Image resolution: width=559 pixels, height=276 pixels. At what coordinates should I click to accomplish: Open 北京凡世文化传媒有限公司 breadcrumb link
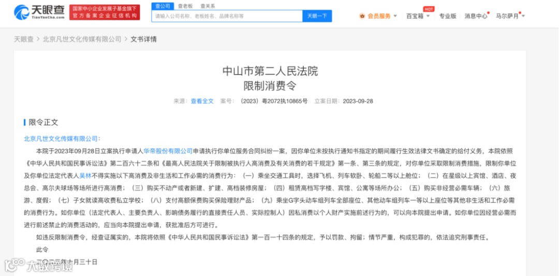(x=82, y=39)
